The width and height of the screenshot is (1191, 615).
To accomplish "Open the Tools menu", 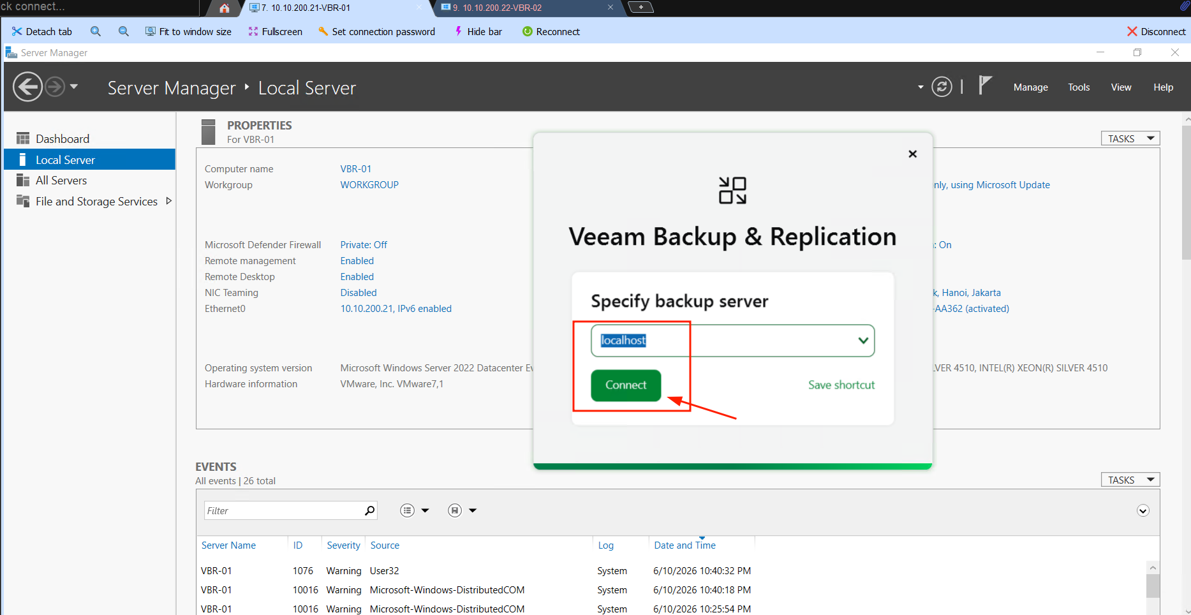I will pyautogui.click(x=1079, y=87).
